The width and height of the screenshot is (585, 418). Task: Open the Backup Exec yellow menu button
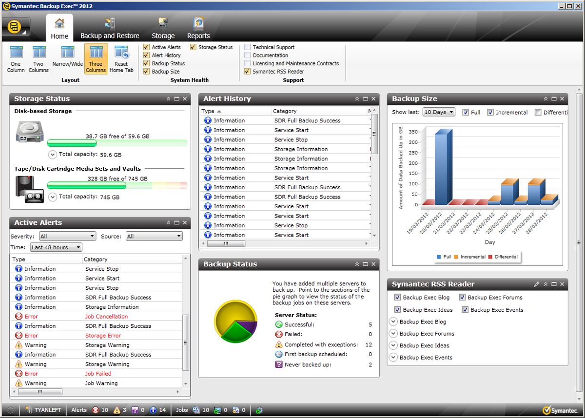pyautogui.click(x=15, y=27)
